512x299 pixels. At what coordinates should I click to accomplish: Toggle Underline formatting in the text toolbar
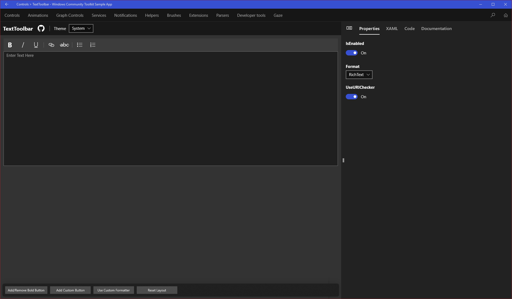pyautogui.click(x=36, y=45)
